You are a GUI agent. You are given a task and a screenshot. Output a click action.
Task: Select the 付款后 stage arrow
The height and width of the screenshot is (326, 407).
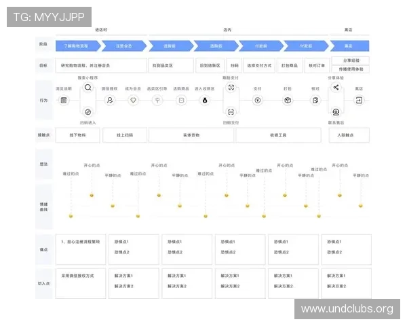(x=307, y=46)
